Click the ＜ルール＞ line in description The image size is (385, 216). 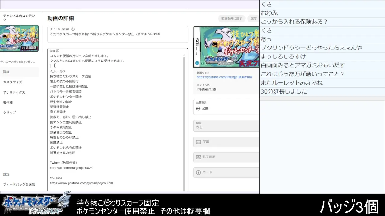pyautogui.click(x=58, y=71)
